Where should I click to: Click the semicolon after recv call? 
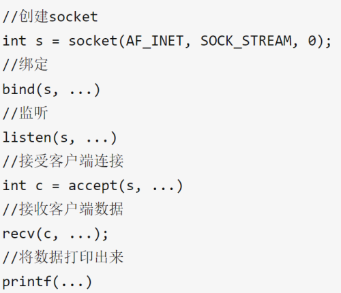click(105, 235)
